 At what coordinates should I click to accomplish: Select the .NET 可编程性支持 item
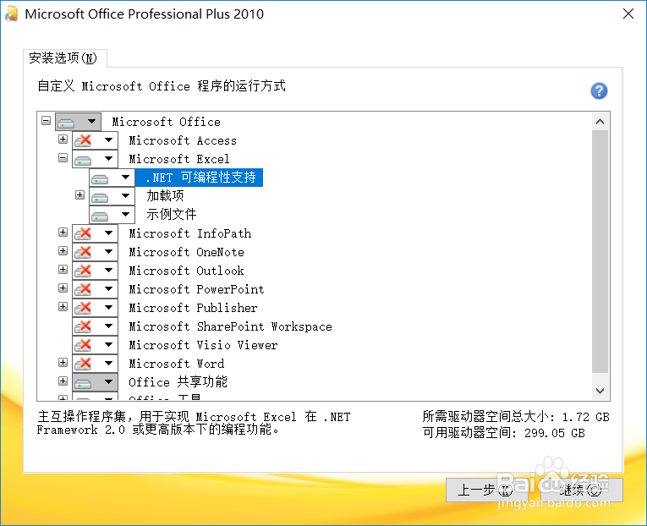[x=200, y=178]
